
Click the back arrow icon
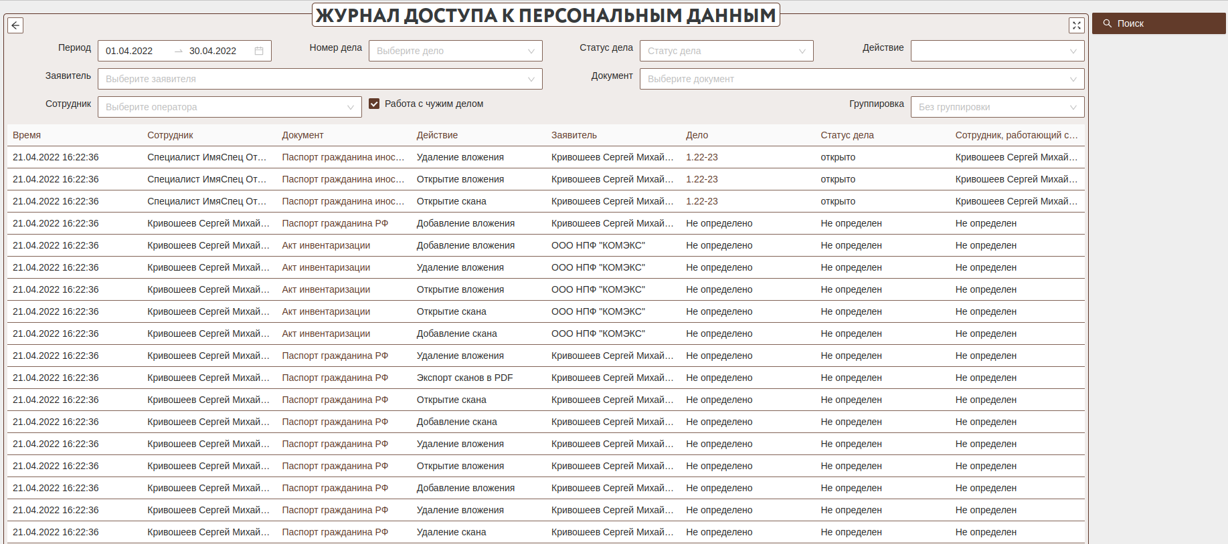coord(15,25)
